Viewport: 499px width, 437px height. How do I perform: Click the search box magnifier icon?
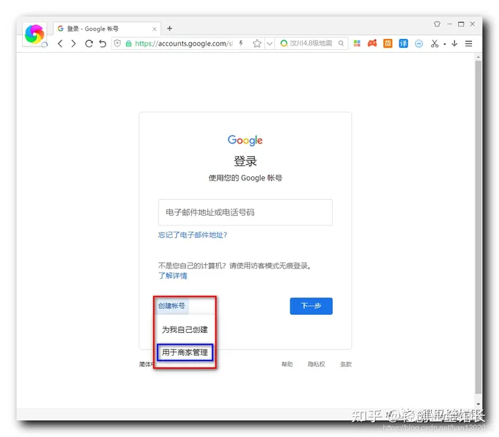(x=341, y=43)
